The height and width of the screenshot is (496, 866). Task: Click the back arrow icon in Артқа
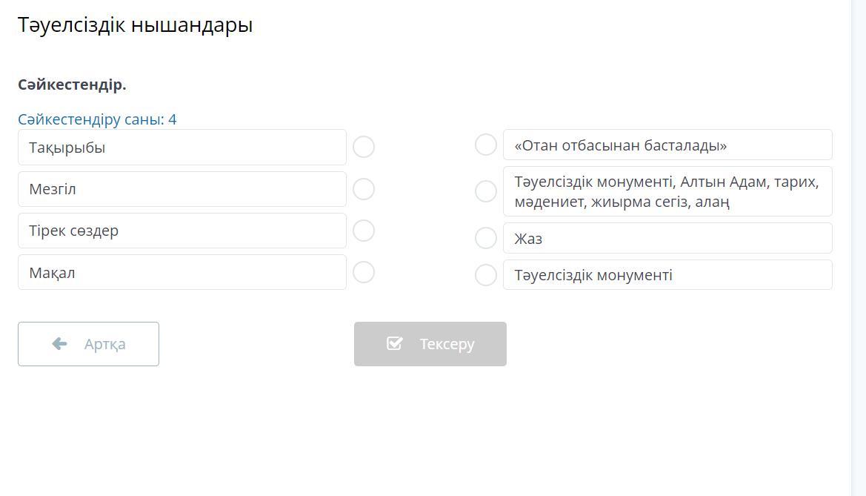pos(60,343)
